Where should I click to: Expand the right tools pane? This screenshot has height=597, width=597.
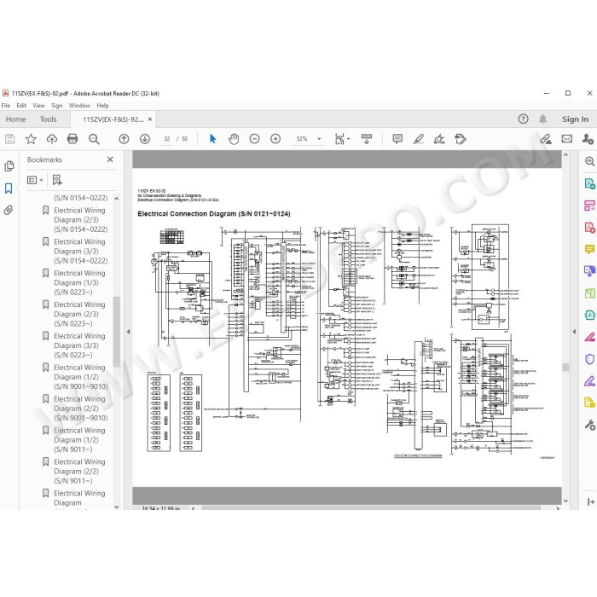(590, 501)
